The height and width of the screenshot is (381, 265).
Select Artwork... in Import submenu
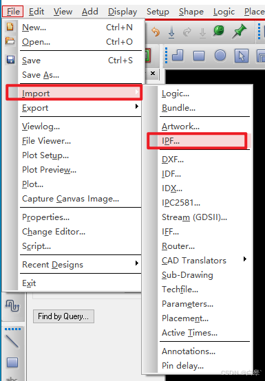pos(204,127)
